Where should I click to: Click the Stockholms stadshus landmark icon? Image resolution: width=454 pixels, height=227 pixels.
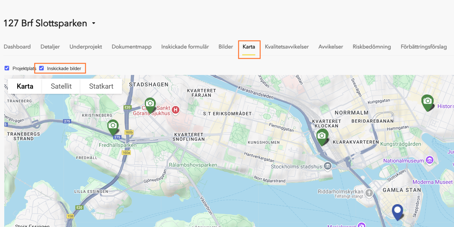(328, 166)
